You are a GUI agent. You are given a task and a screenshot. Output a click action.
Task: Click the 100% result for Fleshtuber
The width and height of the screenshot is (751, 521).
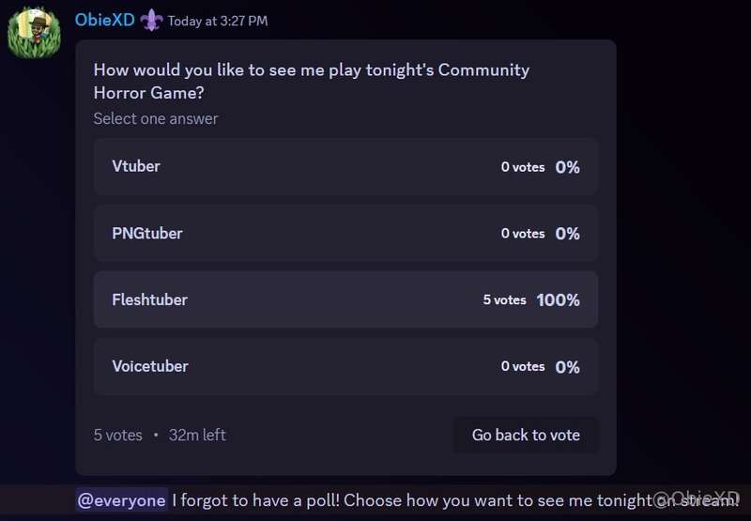[x=558, y=300]
